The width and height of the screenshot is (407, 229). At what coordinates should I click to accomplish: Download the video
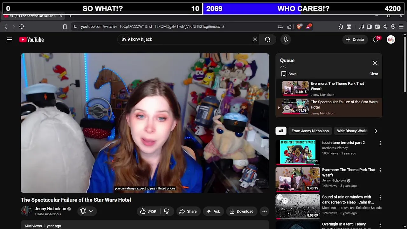[241, 211]
